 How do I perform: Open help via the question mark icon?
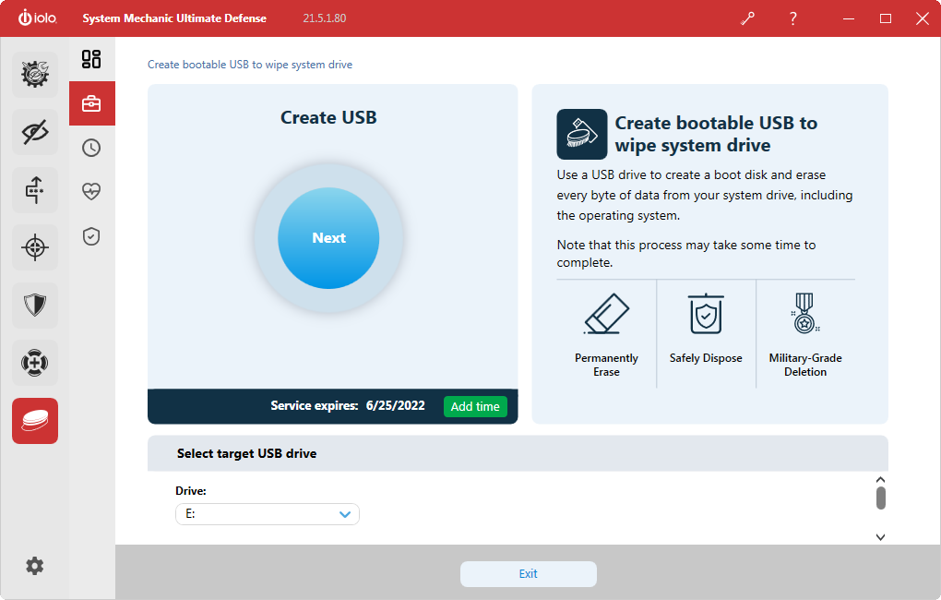(793, 18)
